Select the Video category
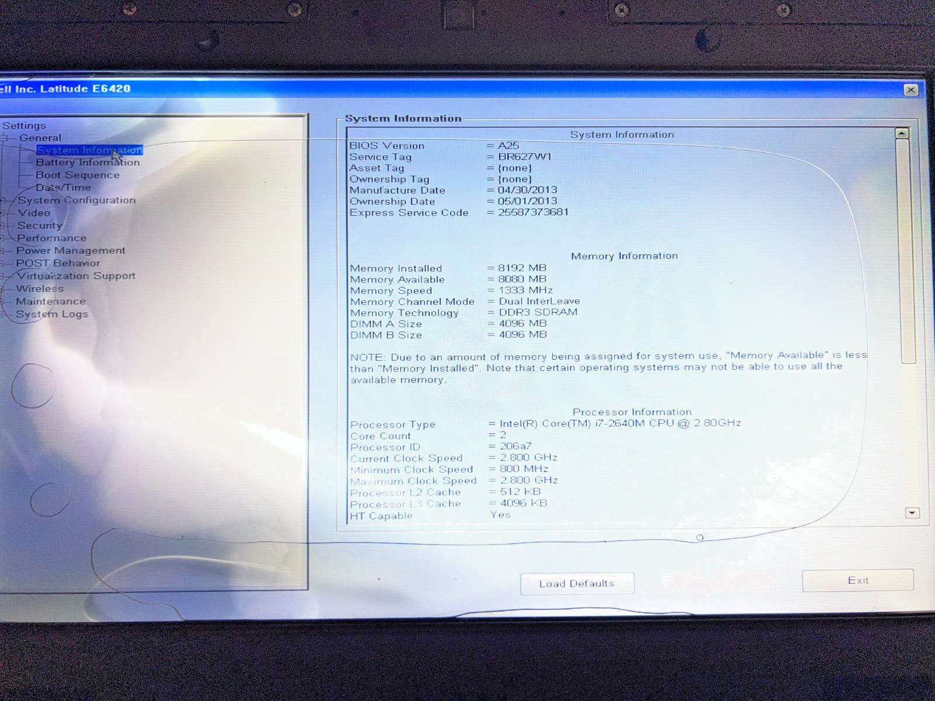935x701 pixels. point(34,213)
